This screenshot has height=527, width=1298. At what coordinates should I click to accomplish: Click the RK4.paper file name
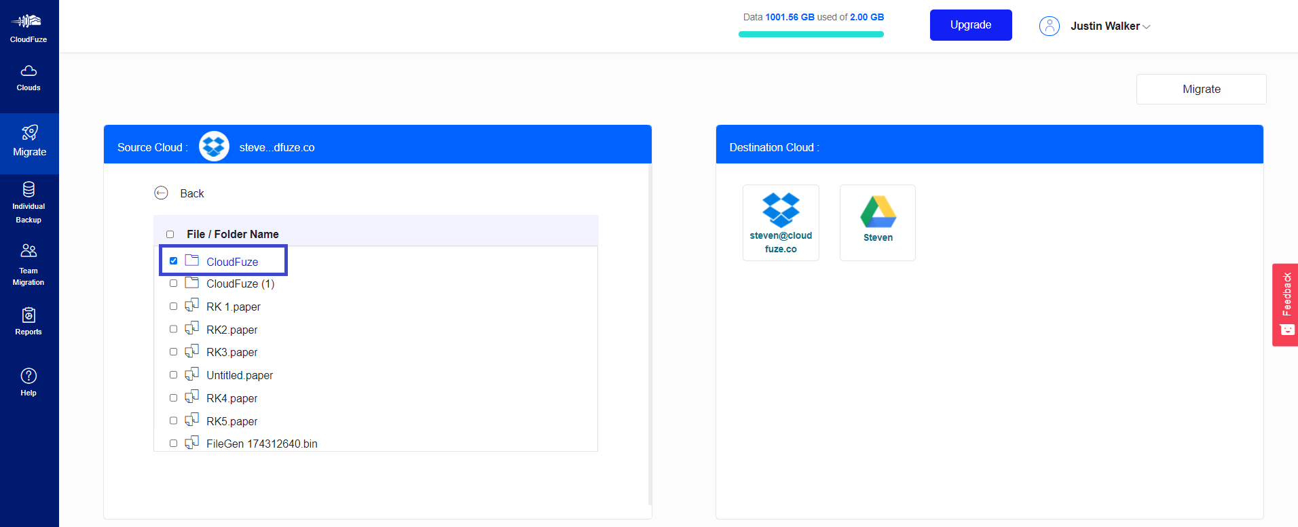point(232,398)
